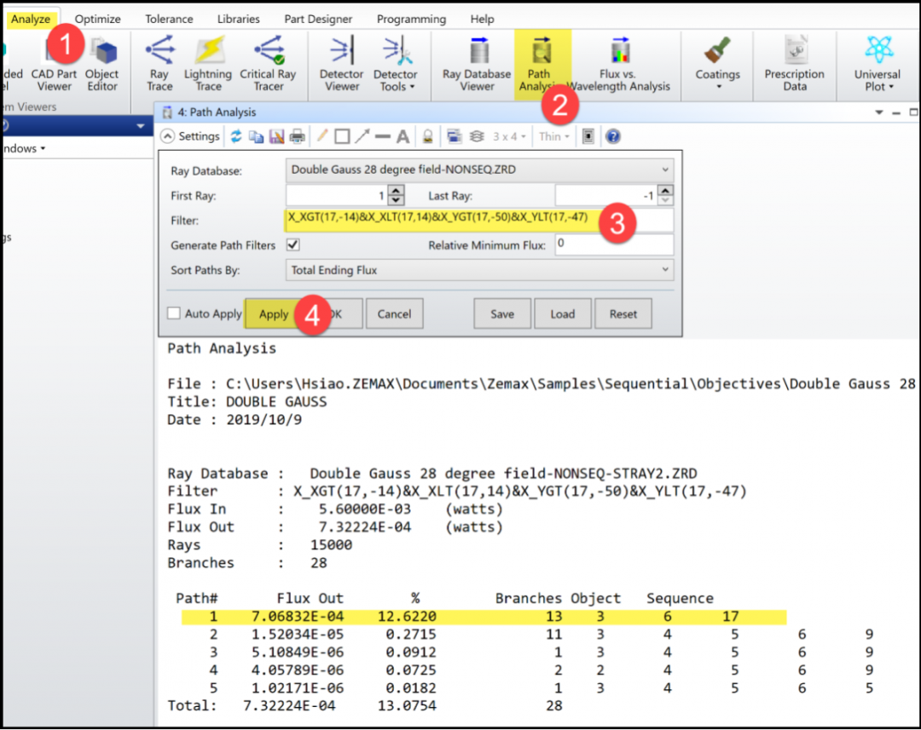Switch to the Optimize tab
This screenshot has width=921, height=730.
(x=97, y=19)
